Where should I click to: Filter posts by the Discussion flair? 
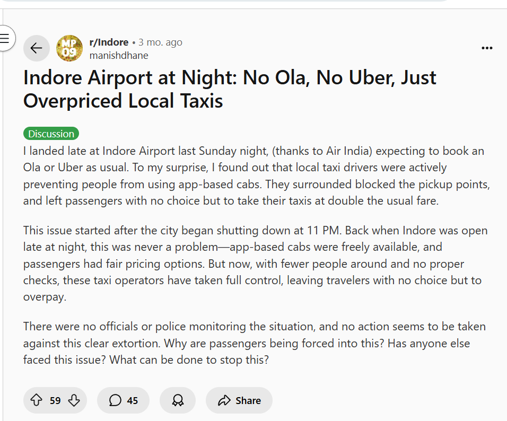click(51, 134)
